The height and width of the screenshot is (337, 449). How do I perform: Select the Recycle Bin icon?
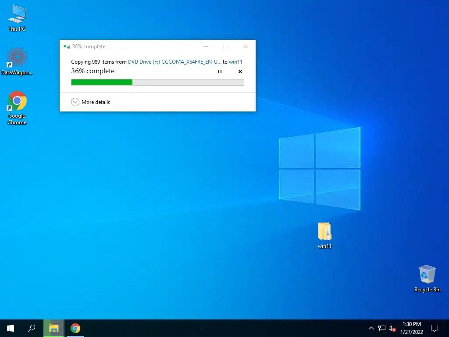(427, 279)
